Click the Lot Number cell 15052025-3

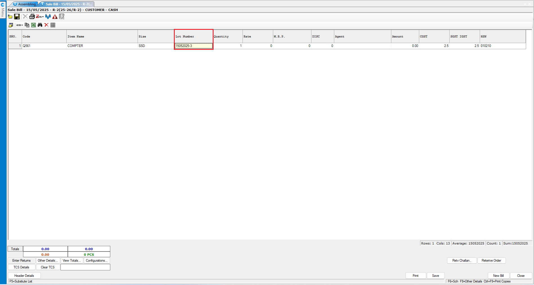(194, 46)
